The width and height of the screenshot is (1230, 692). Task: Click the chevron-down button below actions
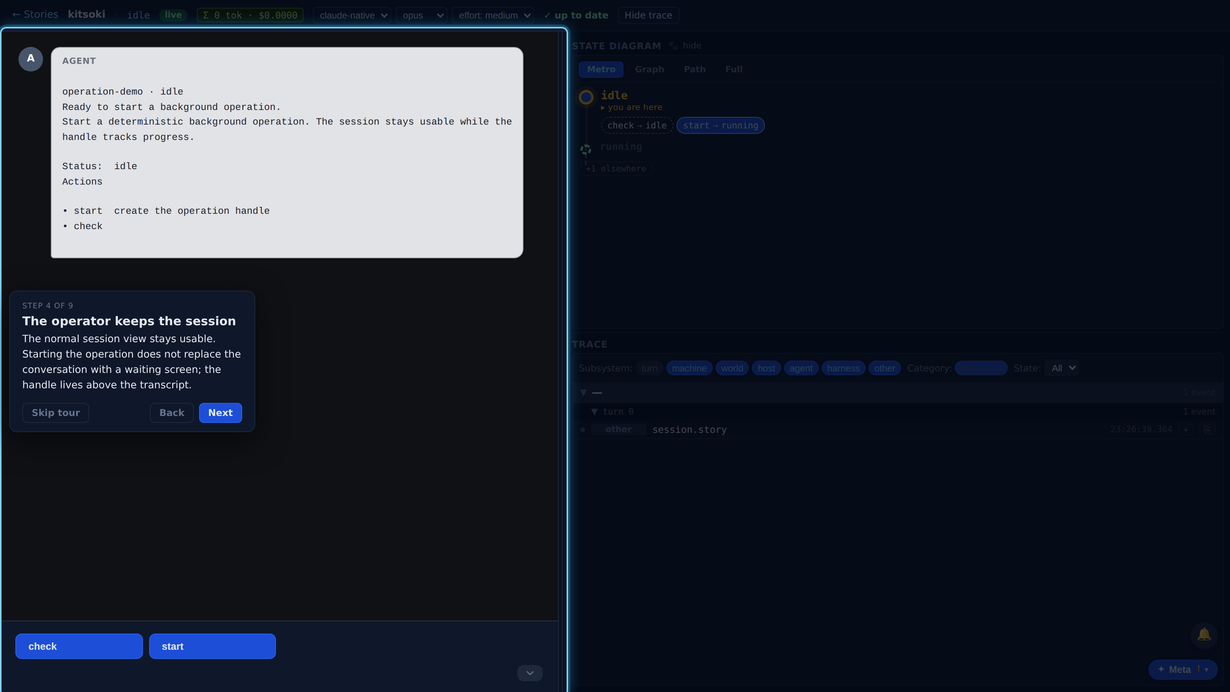pos(530,673)
